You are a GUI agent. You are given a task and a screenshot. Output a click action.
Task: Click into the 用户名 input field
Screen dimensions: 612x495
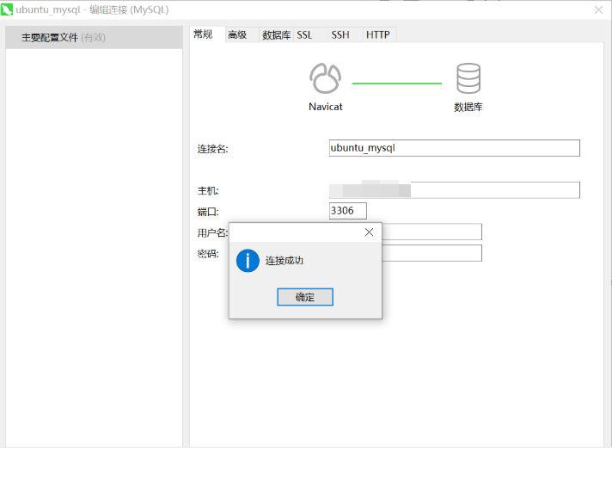click(x=431, y=232)
